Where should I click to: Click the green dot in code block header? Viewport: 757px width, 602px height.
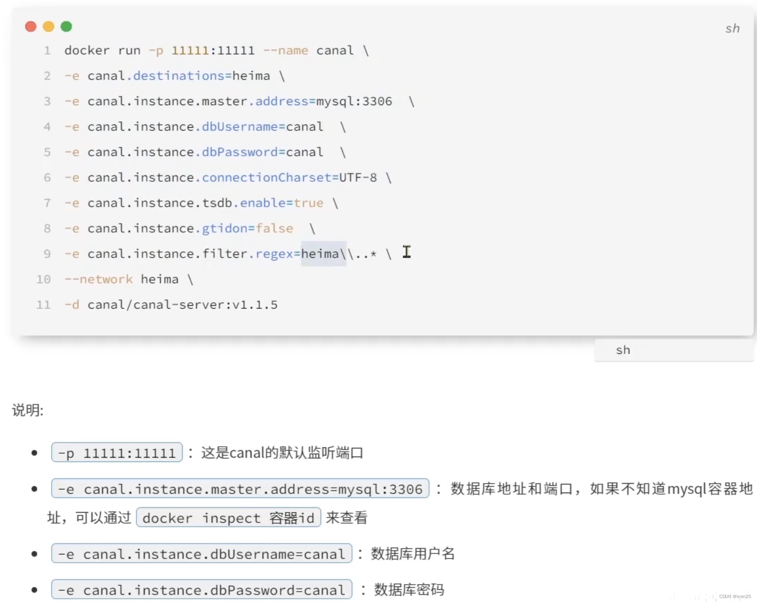click(66, 27)
